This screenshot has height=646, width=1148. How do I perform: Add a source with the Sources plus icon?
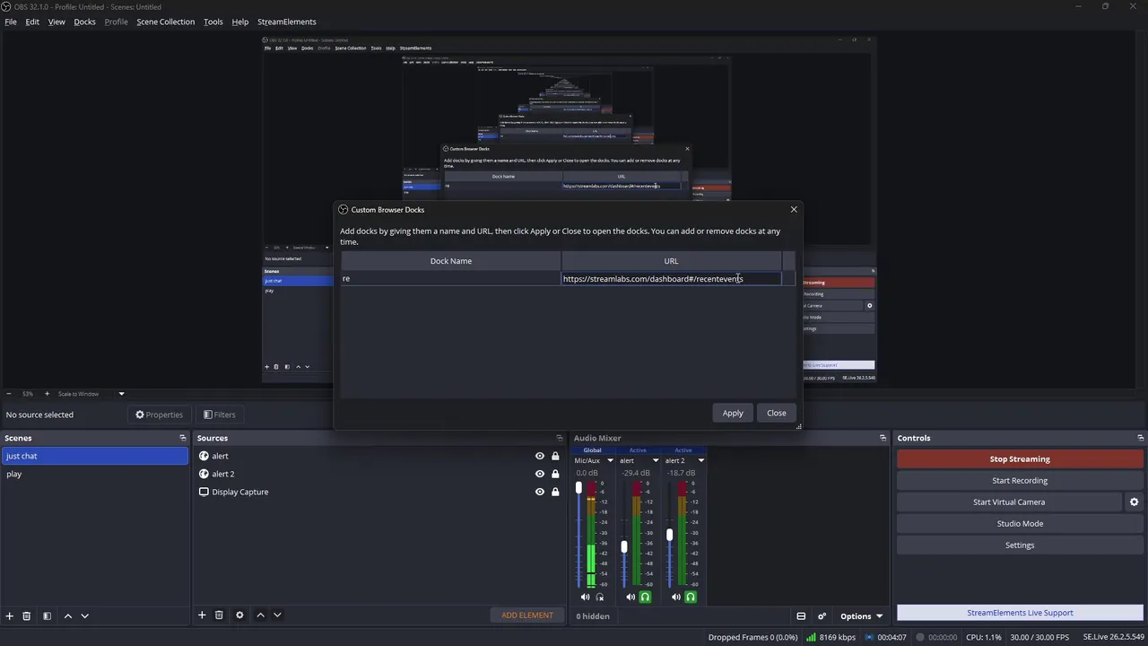tap(202, 615)
